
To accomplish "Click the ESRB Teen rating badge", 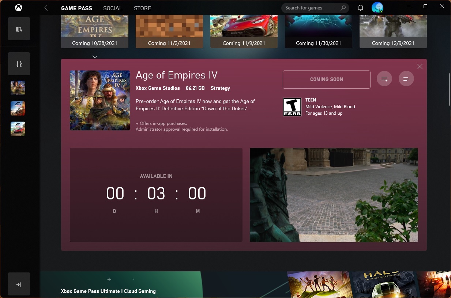I will click(292, 107).
